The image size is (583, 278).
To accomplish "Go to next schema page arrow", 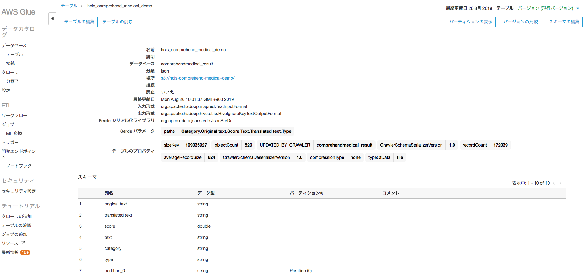I will tap(560, 183).
